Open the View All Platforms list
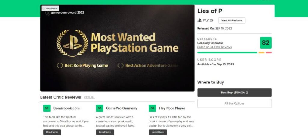308x138 pixels. [232, 20]
